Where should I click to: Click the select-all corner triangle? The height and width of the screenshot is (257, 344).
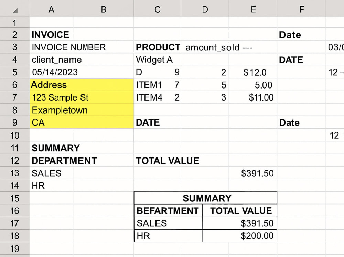pos(15,10)
